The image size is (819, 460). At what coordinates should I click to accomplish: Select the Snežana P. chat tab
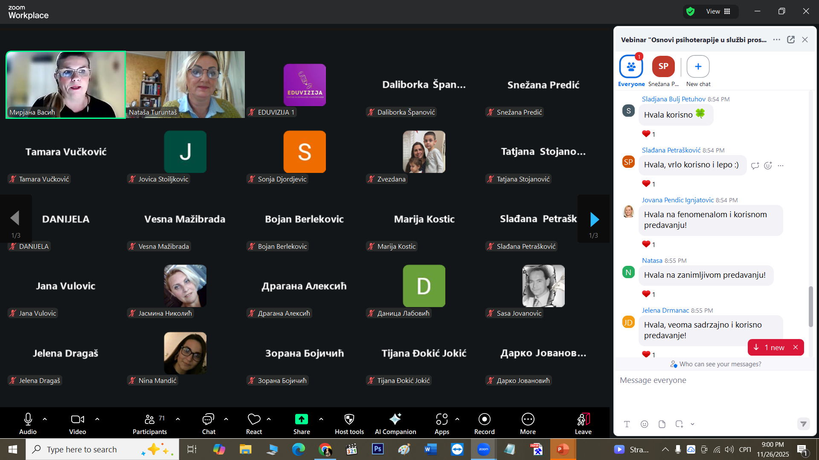(663, 67)
